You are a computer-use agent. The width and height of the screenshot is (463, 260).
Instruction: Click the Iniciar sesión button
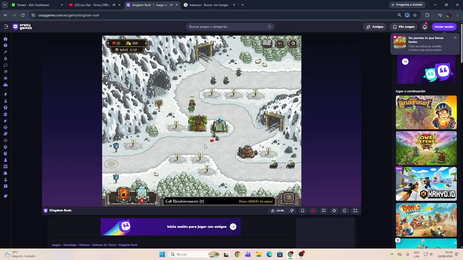[444, 27]
